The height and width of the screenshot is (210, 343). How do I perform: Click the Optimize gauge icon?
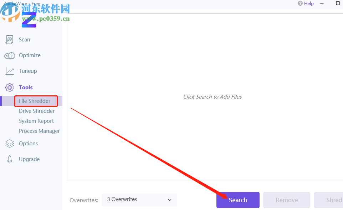point(10,55)
